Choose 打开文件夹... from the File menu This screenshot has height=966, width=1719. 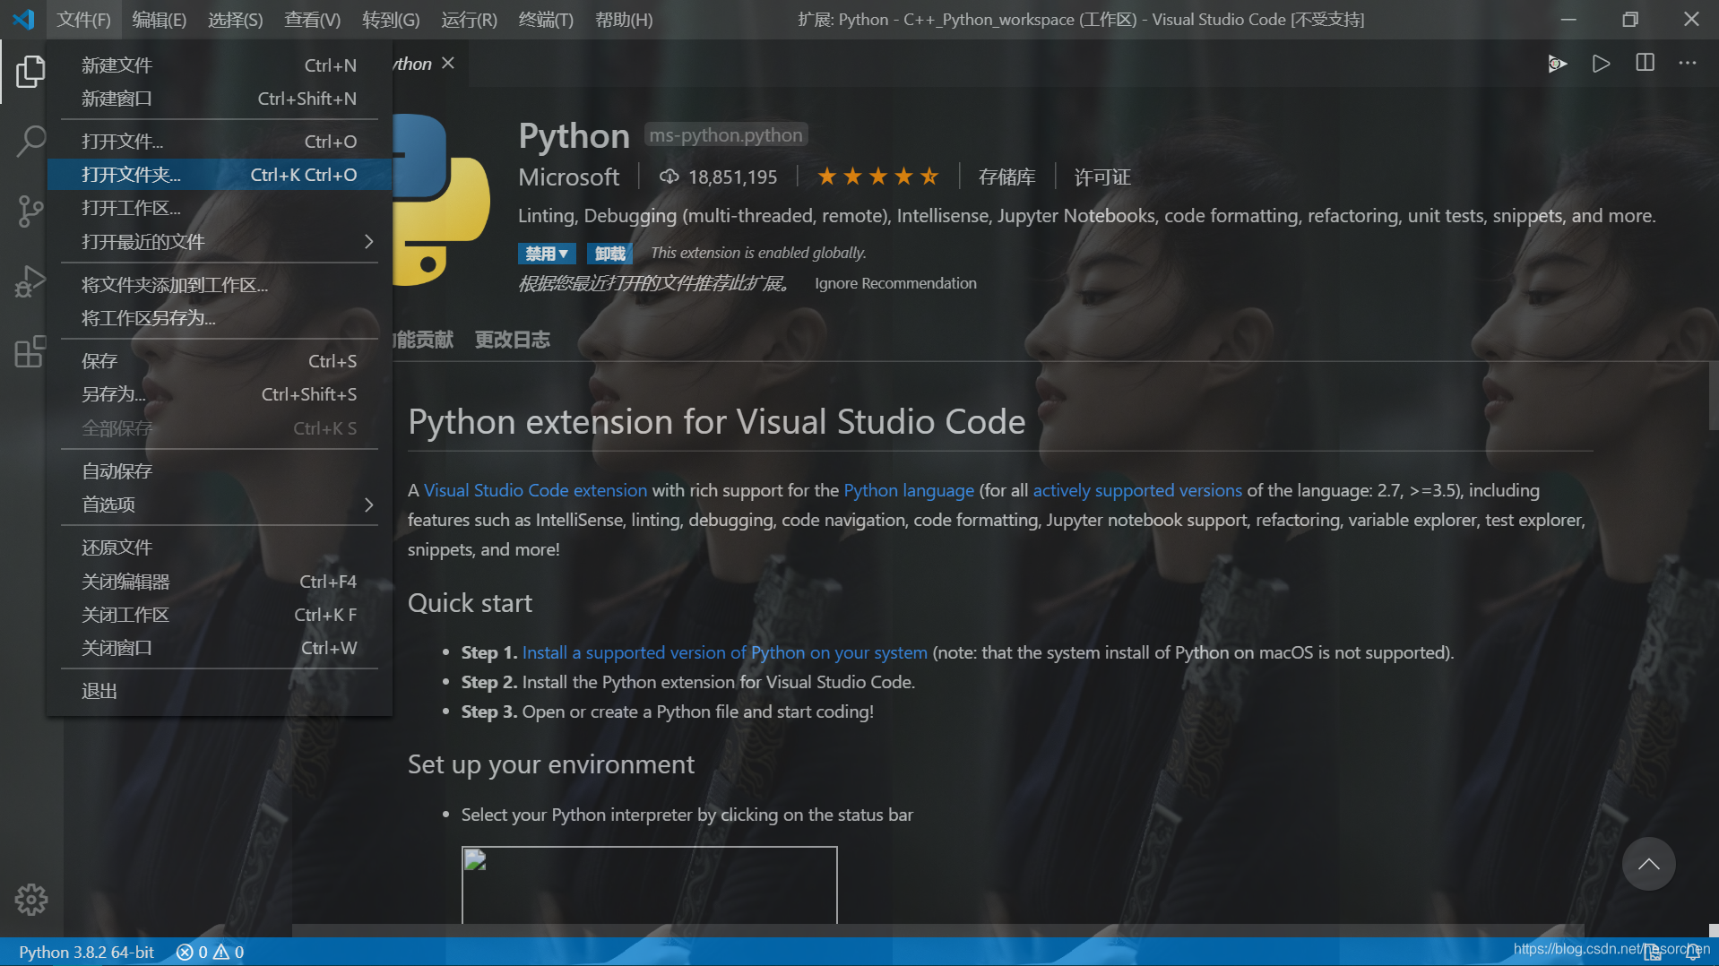point(220,175)
